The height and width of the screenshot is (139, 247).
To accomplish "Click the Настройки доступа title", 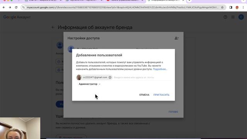I will (x=83, y=38).
